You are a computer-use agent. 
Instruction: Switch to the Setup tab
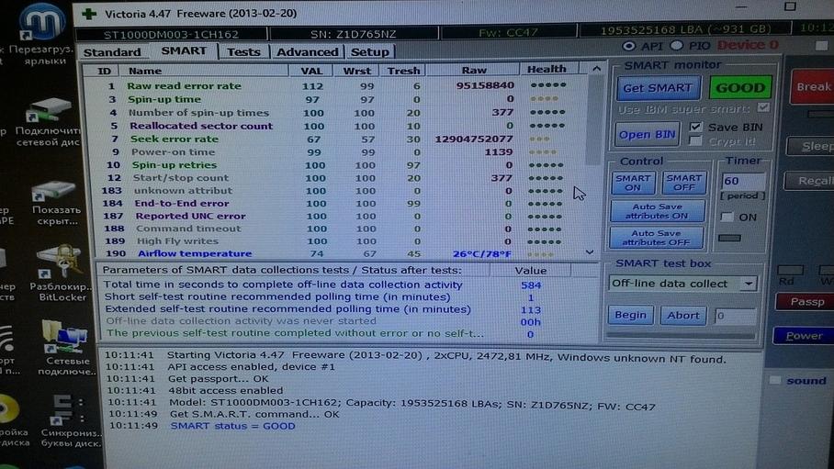(x=369, y=52)
